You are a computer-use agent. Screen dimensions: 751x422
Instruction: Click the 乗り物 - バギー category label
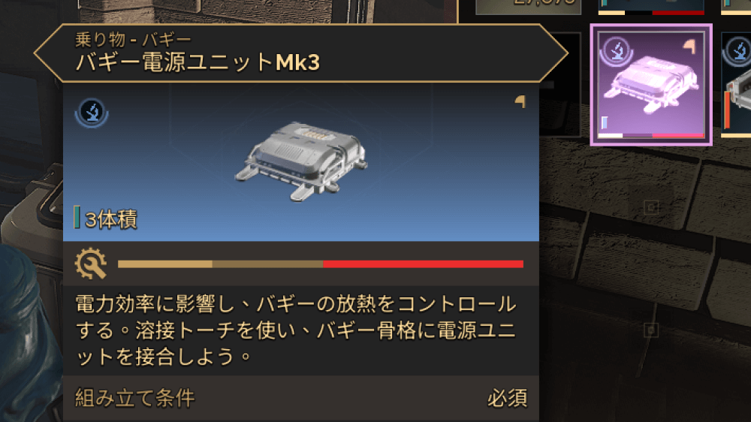tap(133, 39)
